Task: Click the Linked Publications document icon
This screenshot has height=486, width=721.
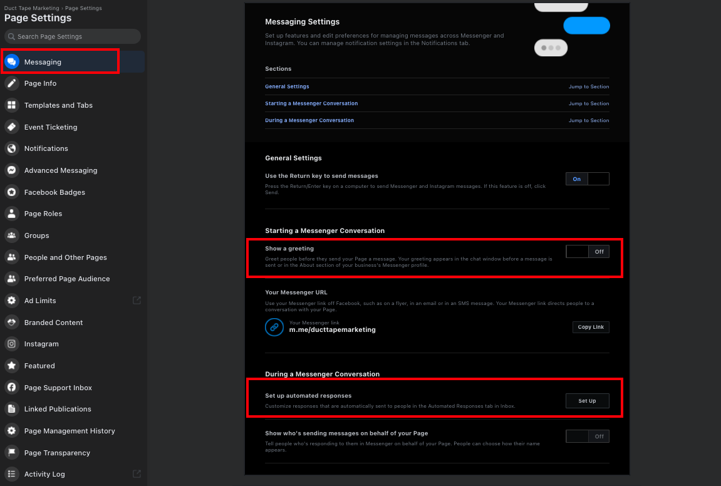Action: [x=12, y=409]
